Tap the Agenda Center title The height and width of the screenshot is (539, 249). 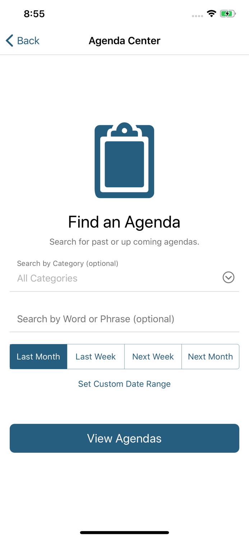click(x=124, y=41)
